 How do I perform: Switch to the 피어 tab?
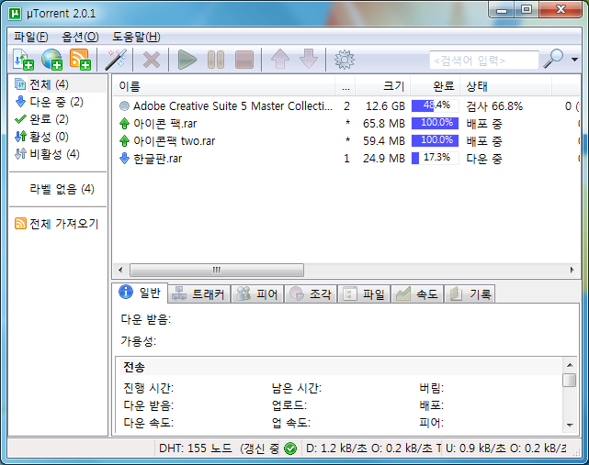pyautogui.click(x=257, y=294)
